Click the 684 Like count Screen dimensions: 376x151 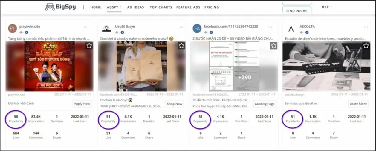pyautogui.click(x=16, y=133)
